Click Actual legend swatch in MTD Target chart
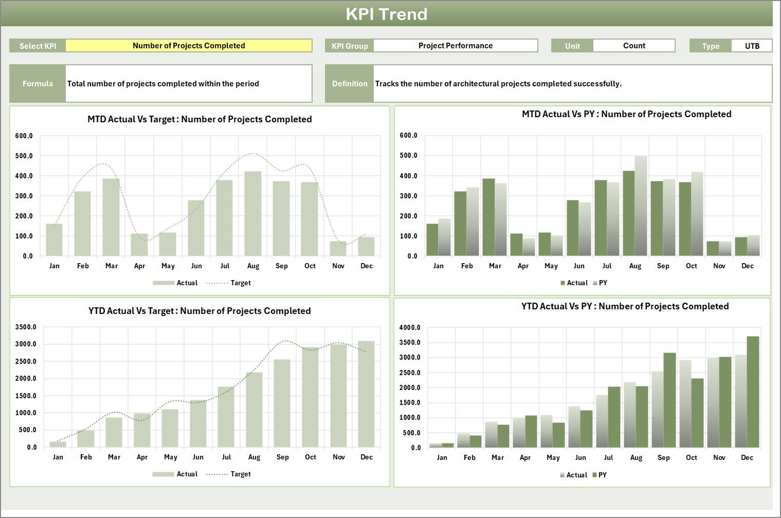The height and width of the screenshot is (518, 781). [x=164, y=283]
